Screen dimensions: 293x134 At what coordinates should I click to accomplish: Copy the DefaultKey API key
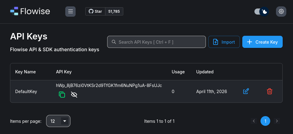click(62, 95)
